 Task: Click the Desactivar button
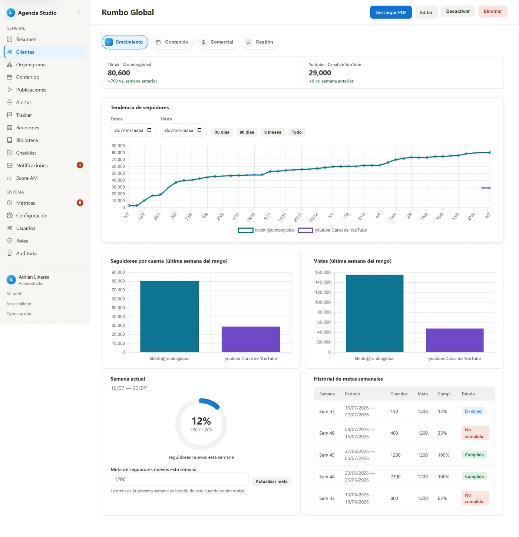[458, 11]
